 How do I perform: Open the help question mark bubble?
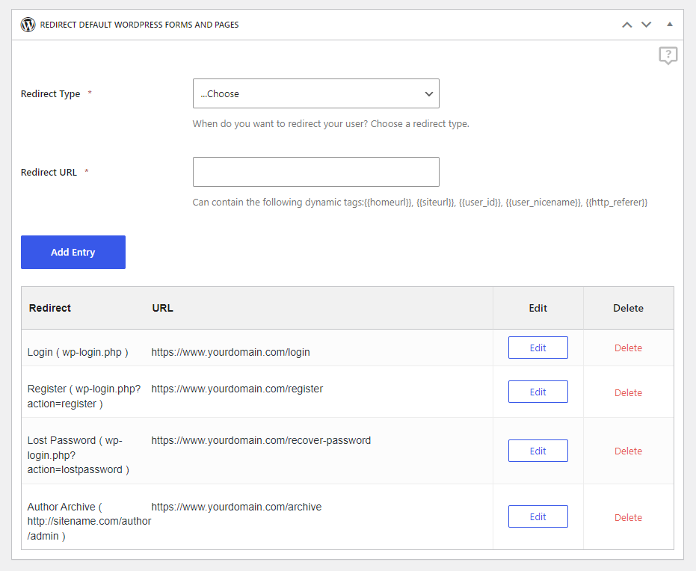pos(668,55)
